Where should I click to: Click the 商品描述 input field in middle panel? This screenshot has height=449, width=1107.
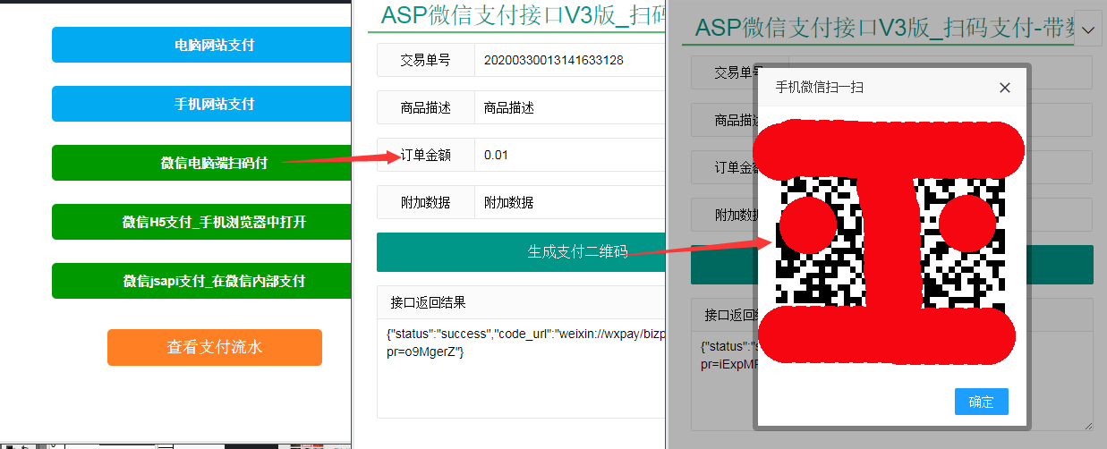pyautogui.click(x=569, y=107)
